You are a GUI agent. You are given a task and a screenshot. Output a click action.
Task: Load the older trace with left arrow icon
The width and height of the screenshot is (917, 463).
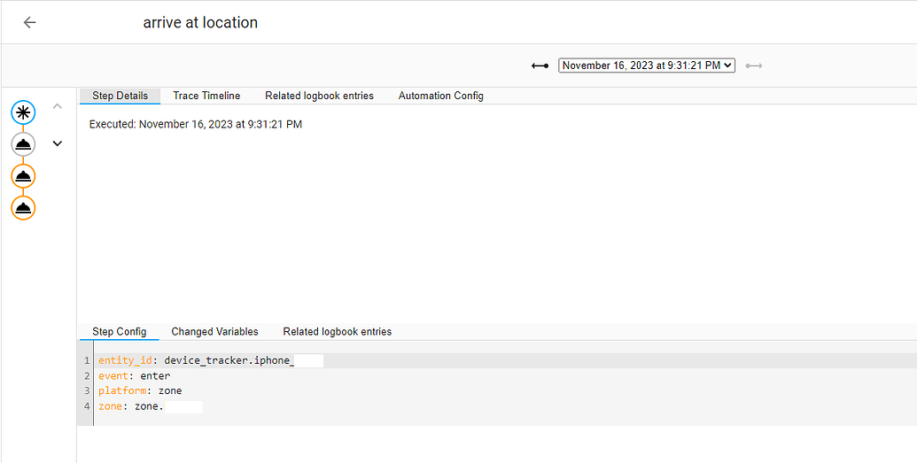tap(540, 66)
